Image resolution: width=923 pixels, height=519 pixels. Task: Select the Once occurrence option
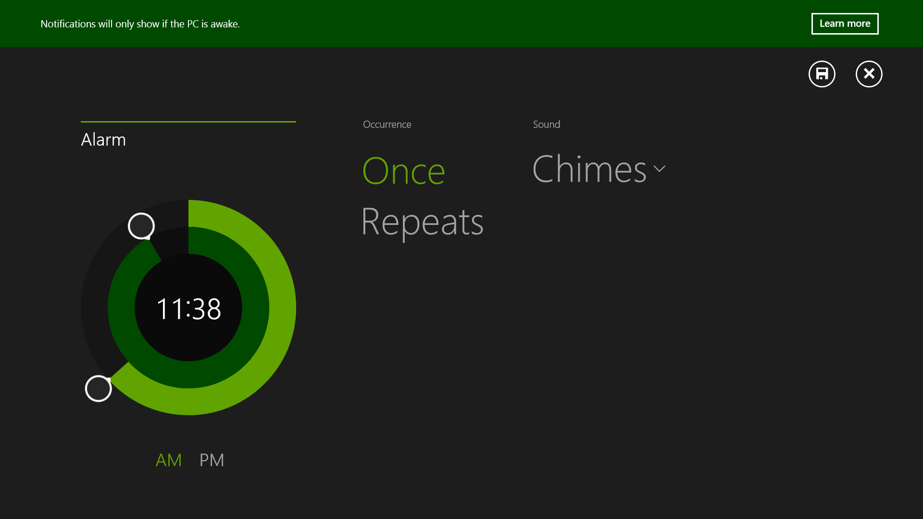tap(403, 171)
